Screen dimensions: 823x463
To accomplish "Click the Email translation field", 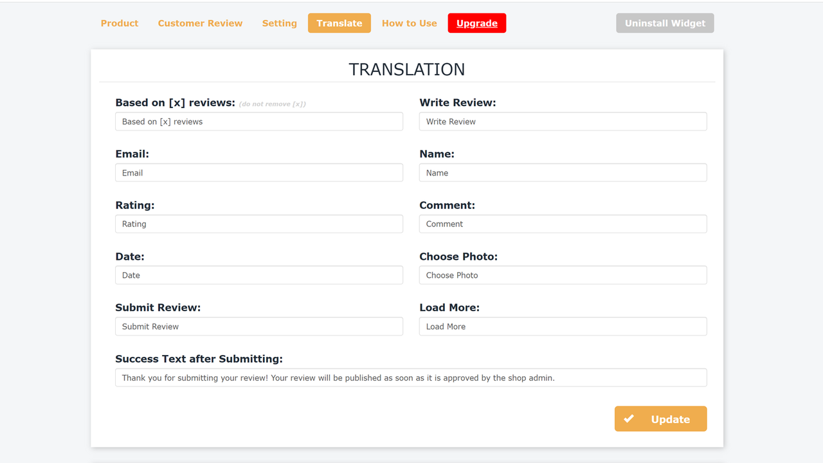I will (x=259, y=172).
